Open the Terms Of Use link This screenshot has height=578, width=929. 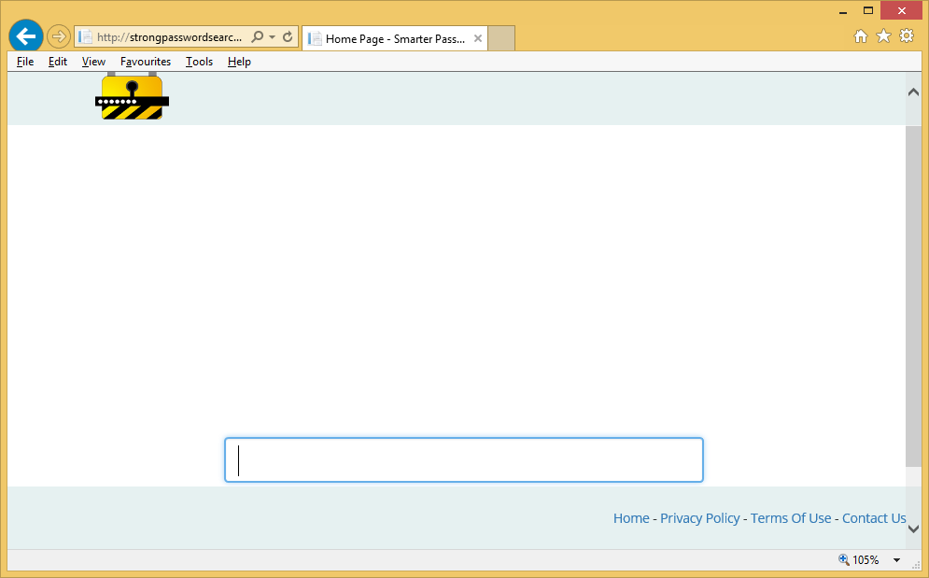click(790, 518)
